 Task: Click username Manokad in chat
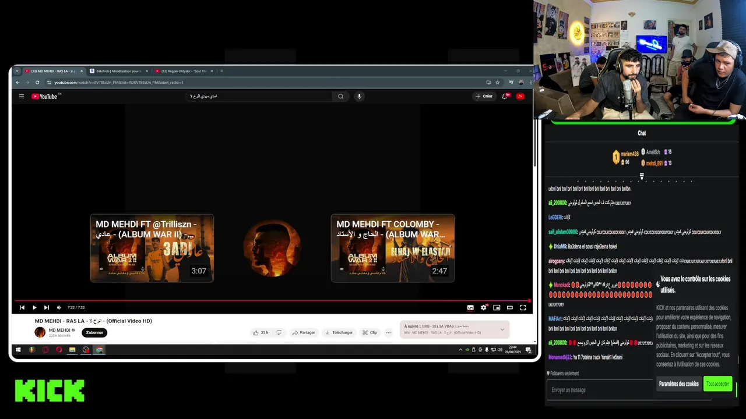point(562,285)
